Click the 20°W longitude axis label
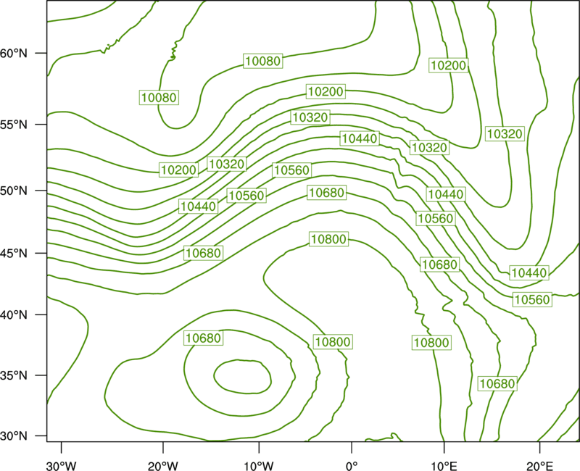The width and height of the screenshot is (580, 471). coord(163,466)
